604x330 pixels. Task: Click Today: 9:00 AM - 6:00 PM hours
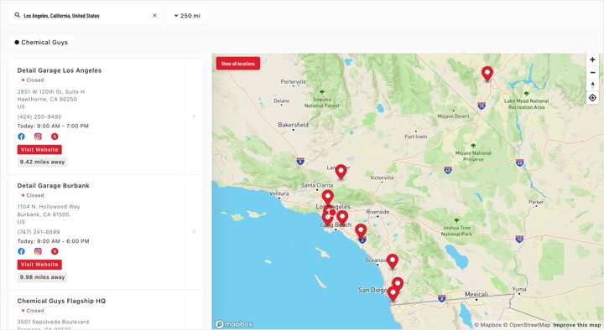[53, 241]
